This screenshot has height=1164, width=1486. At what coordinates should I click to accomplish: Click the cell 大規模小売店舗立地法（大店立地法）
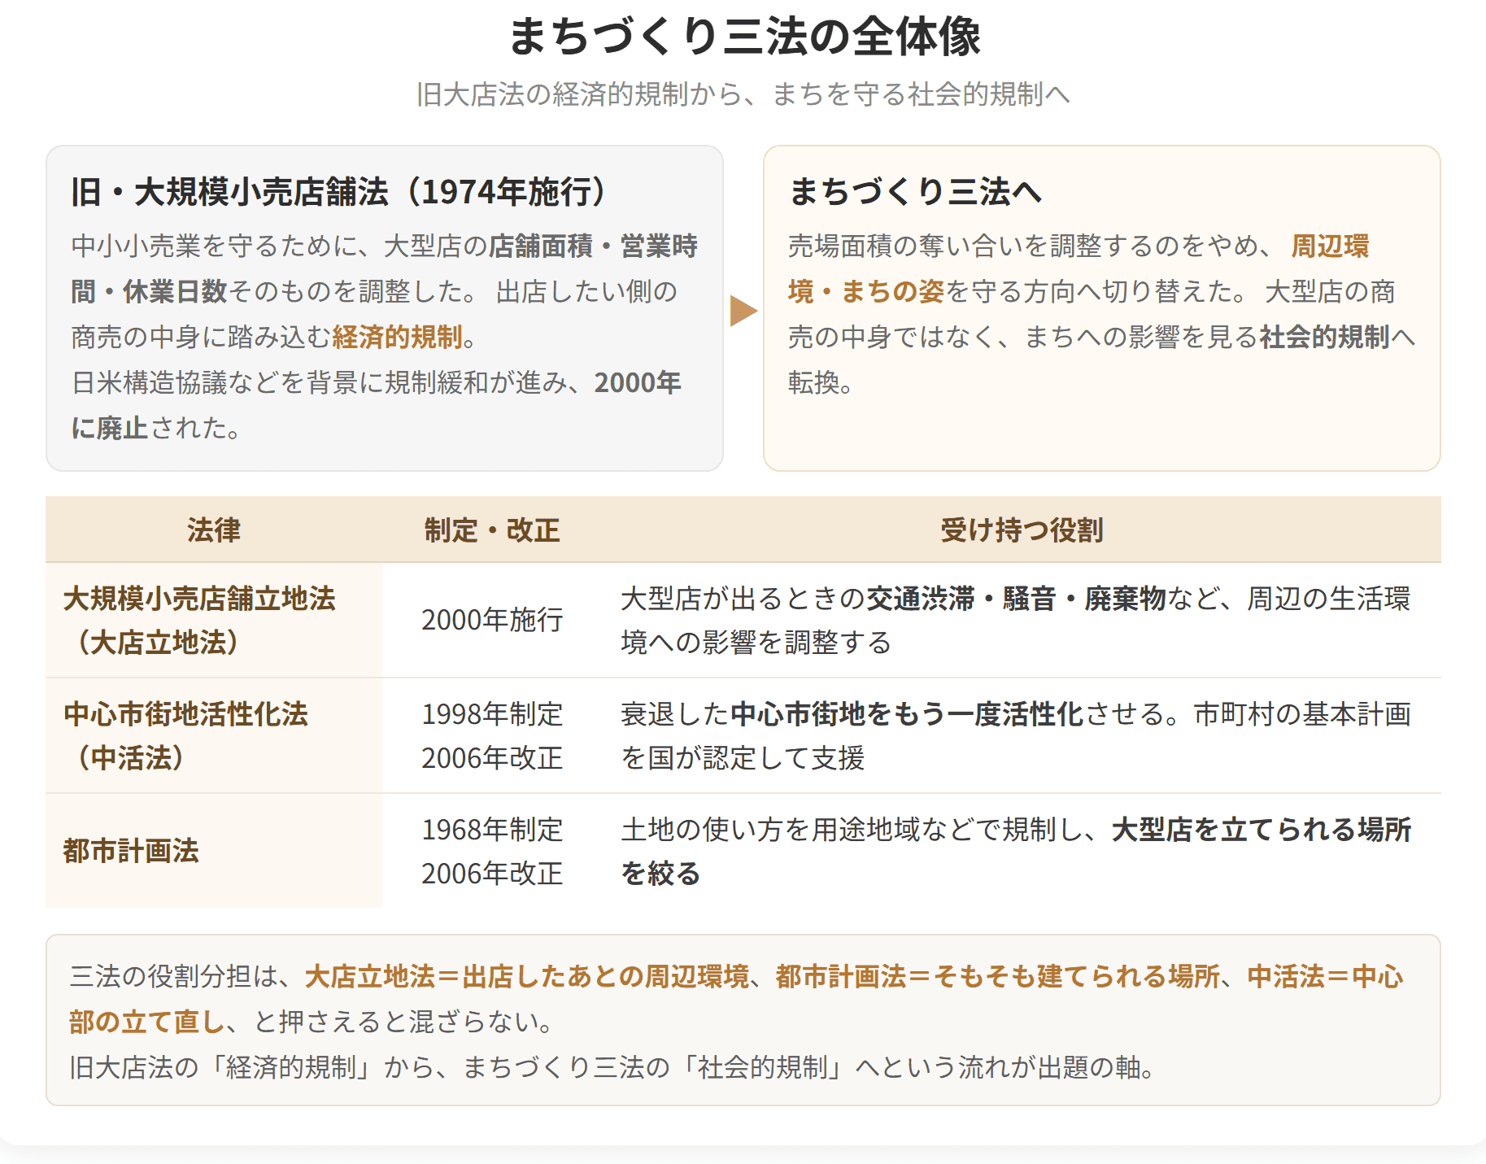coord(214,621)
